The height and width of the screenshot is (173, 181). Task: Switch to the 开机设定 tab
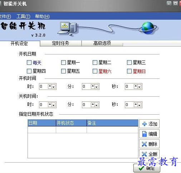click(19, 43)
